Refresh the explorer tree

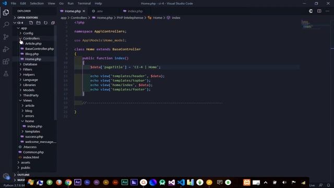tap(45, 22)
